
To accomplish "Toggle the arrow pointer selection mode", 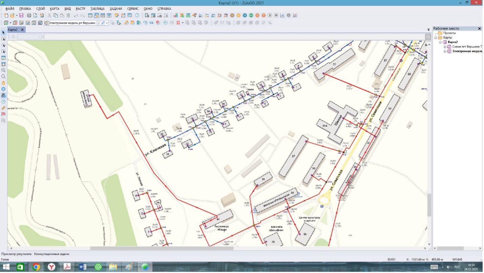I will tap(3, 33).
